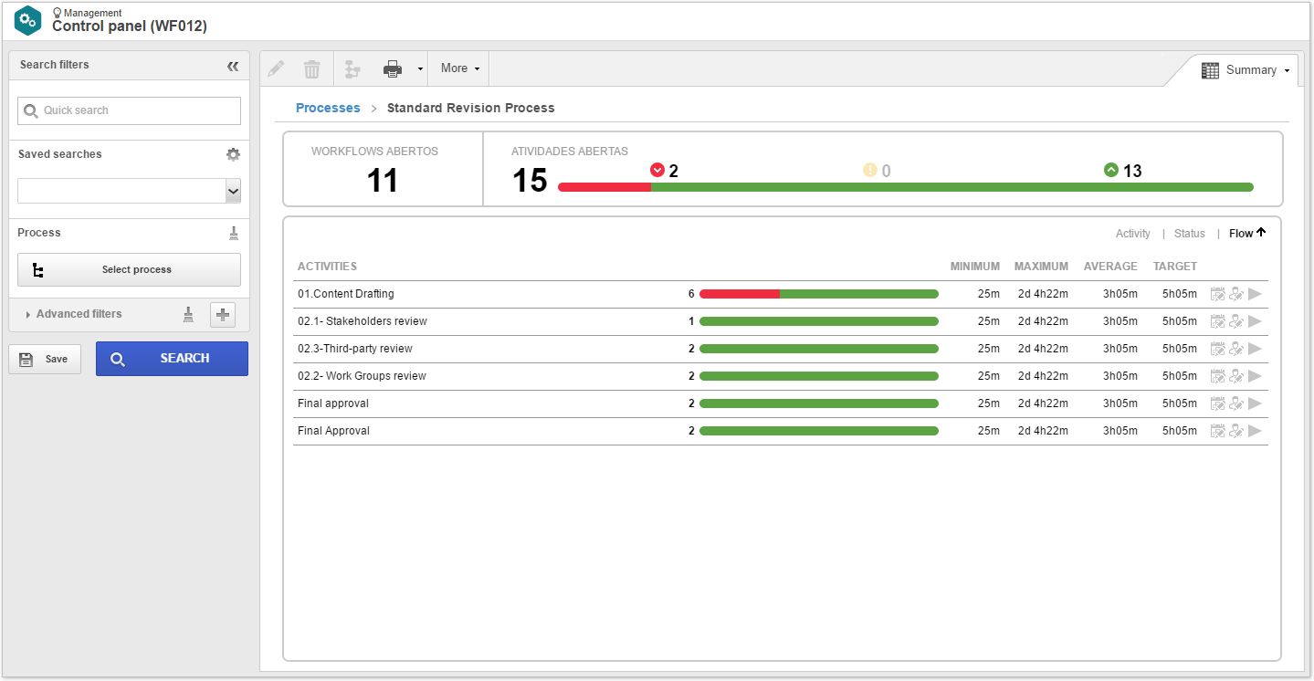This screenshot has width=1314, height=681.
Task: Open the More menu
Action: click(x=459, y=68)
